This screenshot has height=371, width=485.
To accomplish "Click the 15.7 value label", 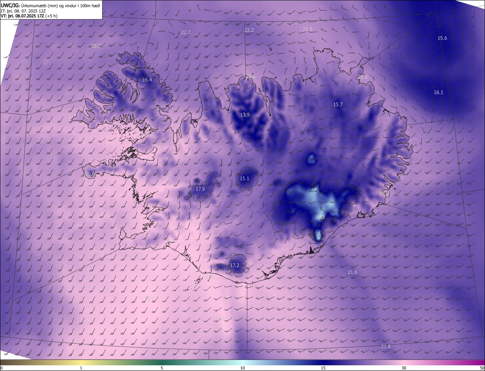I will 338,105.
